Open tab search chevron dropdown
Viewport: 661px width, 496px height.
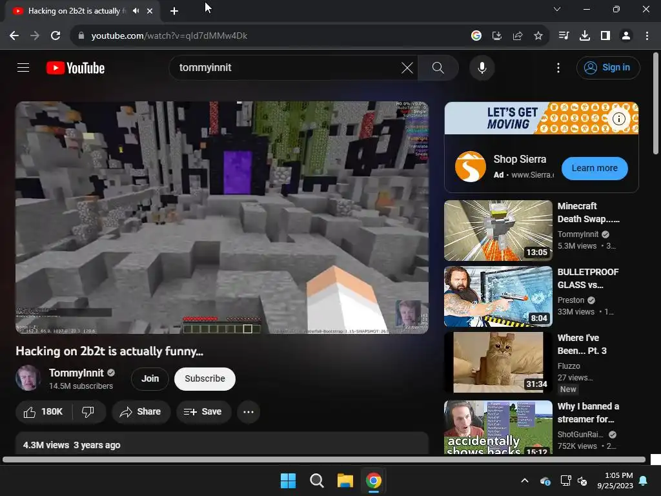pyautogui.click(x=557, y=9)
